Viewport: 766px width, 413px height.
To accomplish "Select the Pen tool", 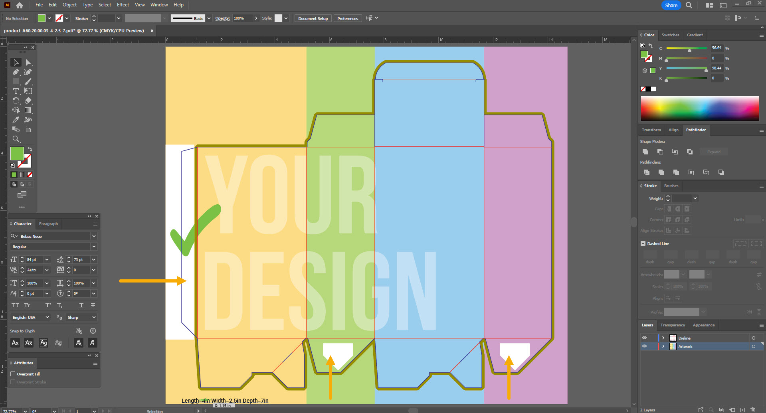I will pos(16,72).
